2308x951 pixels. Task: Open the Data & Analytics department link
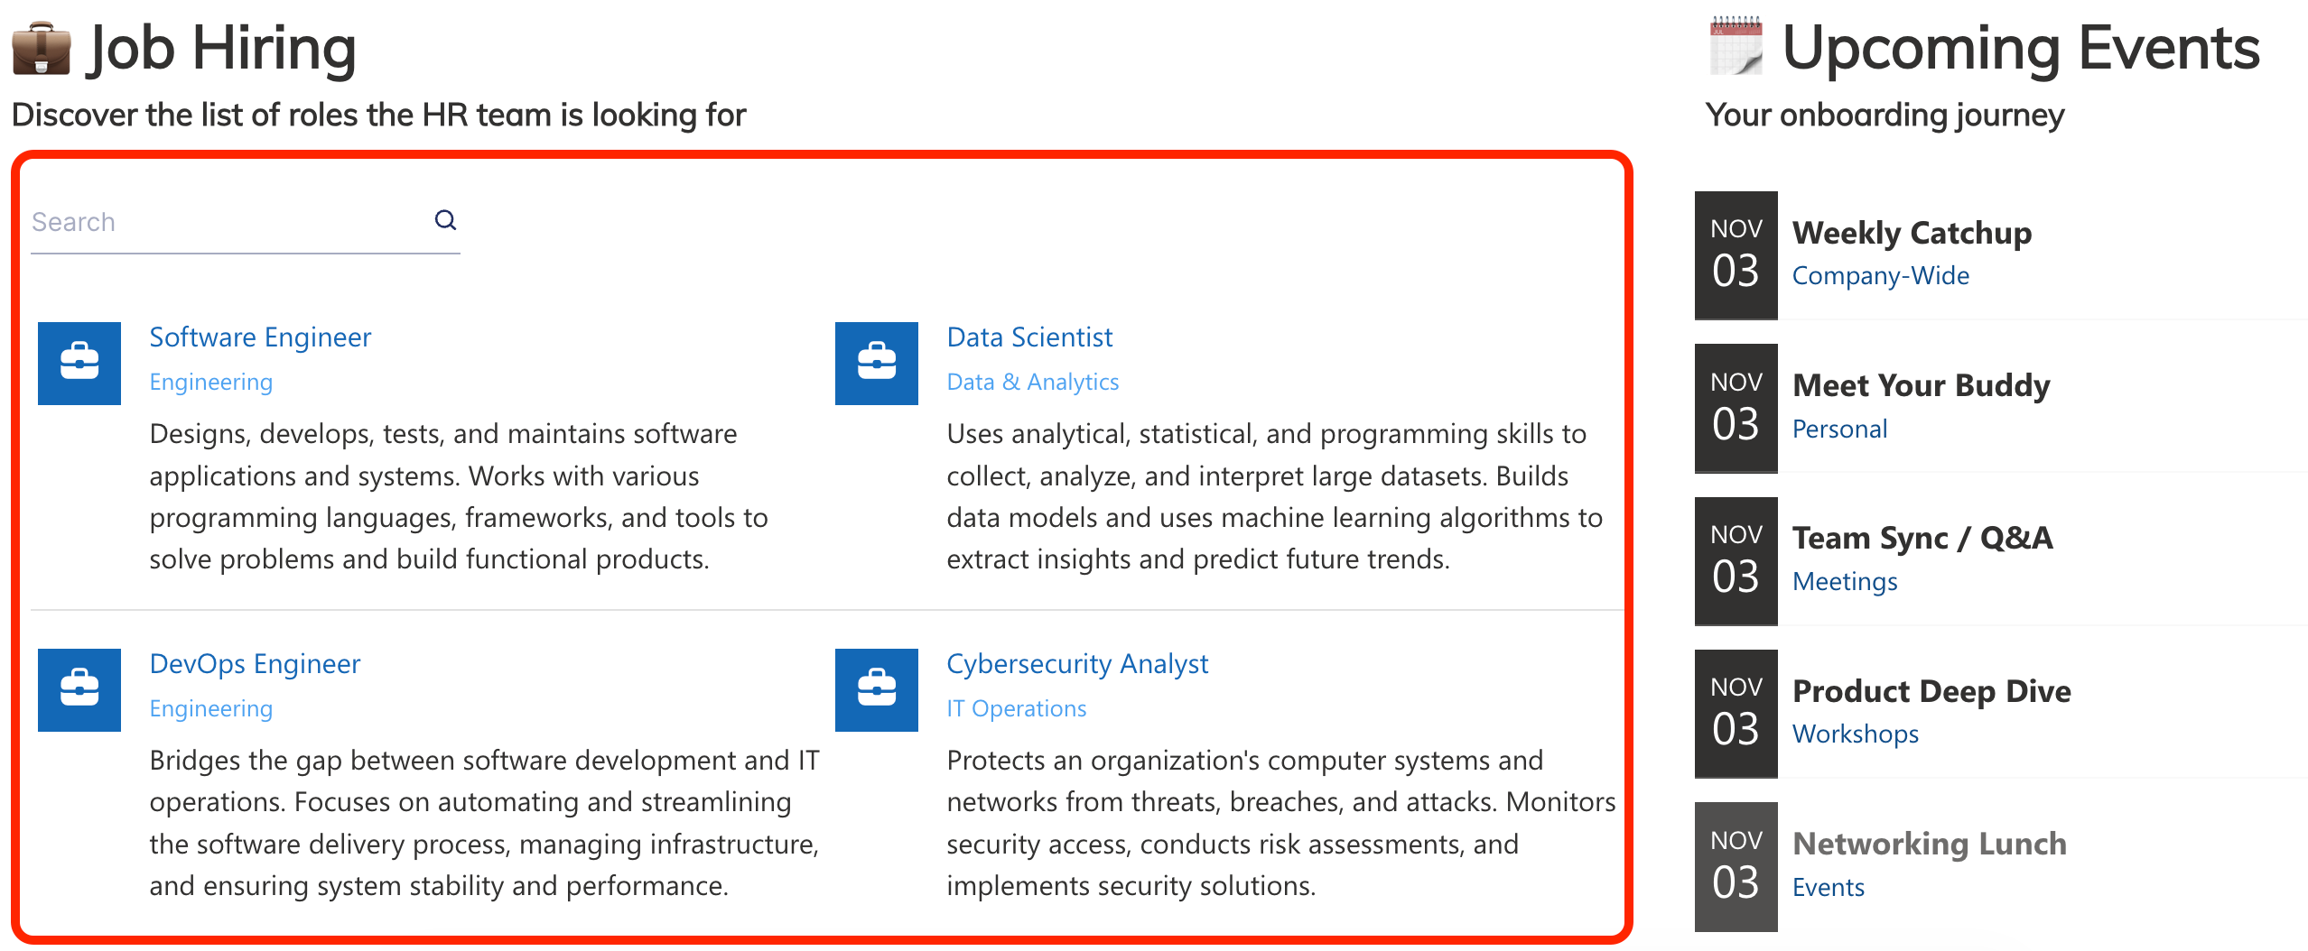(x=1033, y=382)
